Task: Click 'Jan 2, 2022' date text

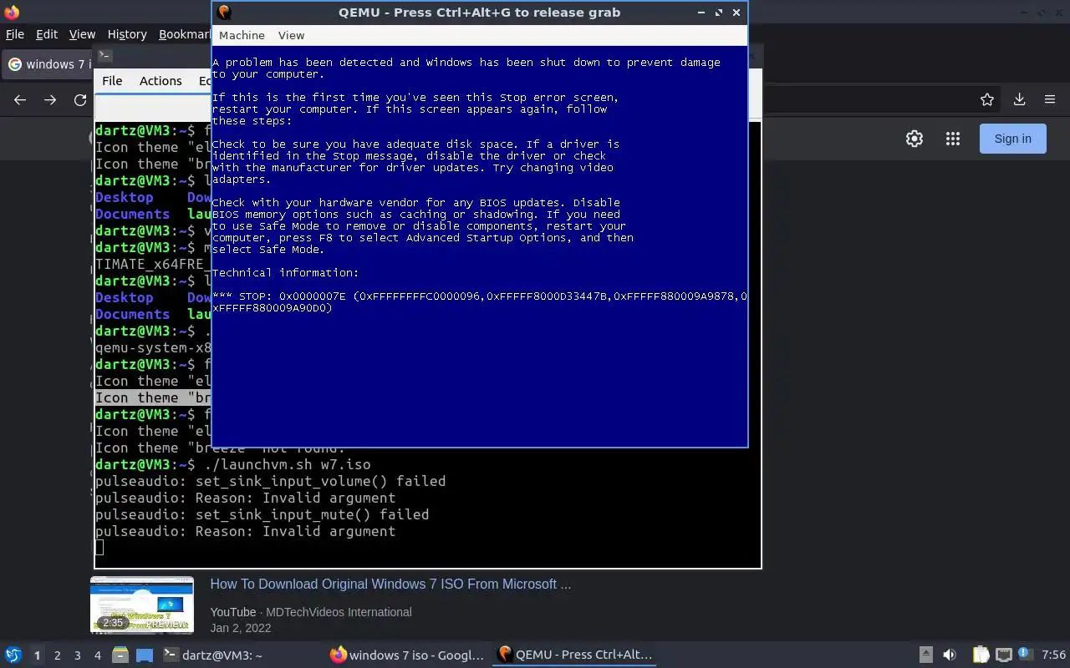Action: (241, 628)
